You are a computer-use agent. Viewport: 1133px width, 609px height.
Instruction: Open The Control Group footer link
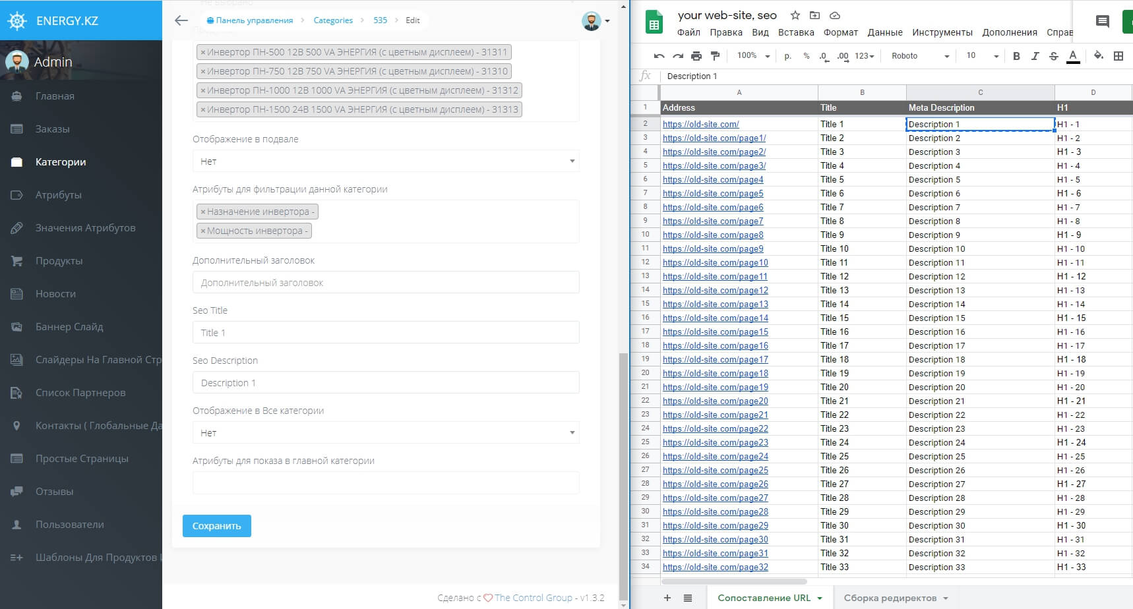(x=533, y=598)
